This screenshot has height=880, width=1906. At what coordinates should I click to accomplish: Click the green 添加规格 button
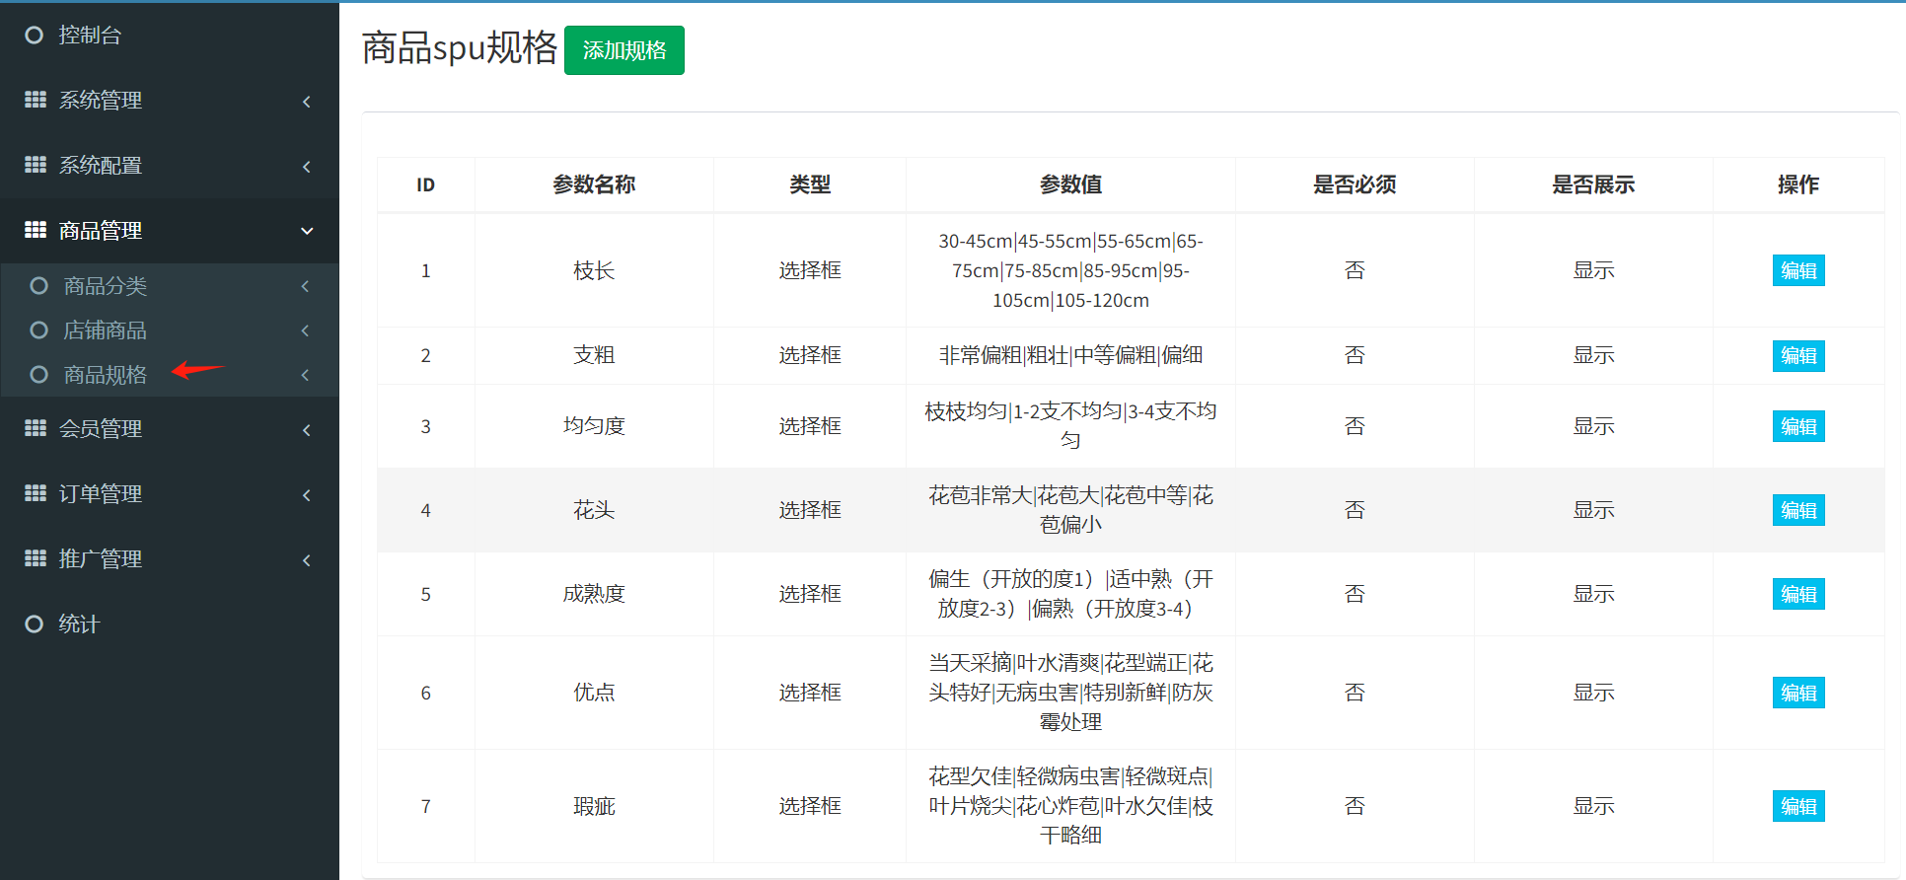(623, 50)
